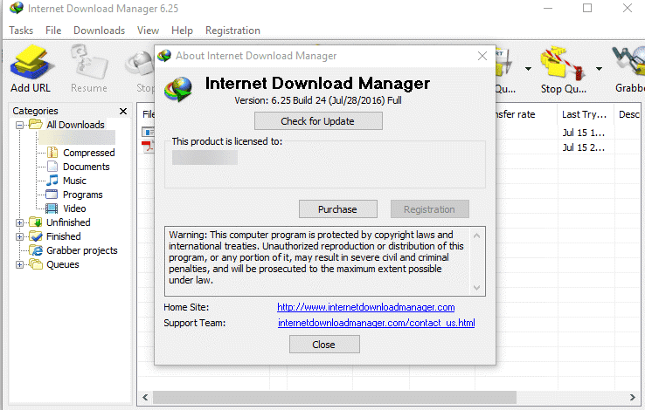Click the horizontal scrollbar right arrow
Viewport: 645px width, 410px height.
[632, 397]
